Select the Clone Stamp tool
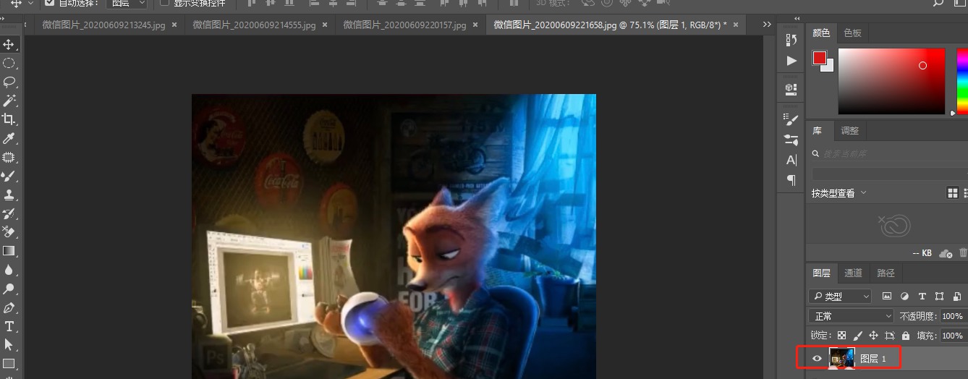Image resolution: width=968 pixels, height=379 pixels. tap(9, 195)
